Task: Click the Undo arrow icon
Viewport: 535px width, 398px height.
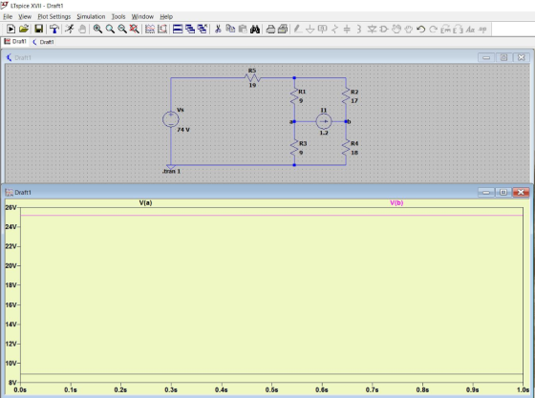Action: pyautogui.click(x=420, y=30)
